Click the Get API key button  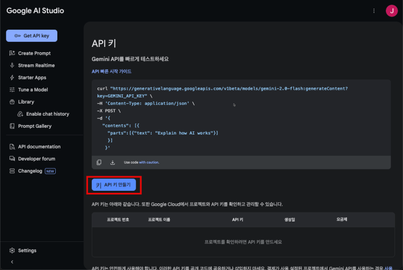click(32, 36)
